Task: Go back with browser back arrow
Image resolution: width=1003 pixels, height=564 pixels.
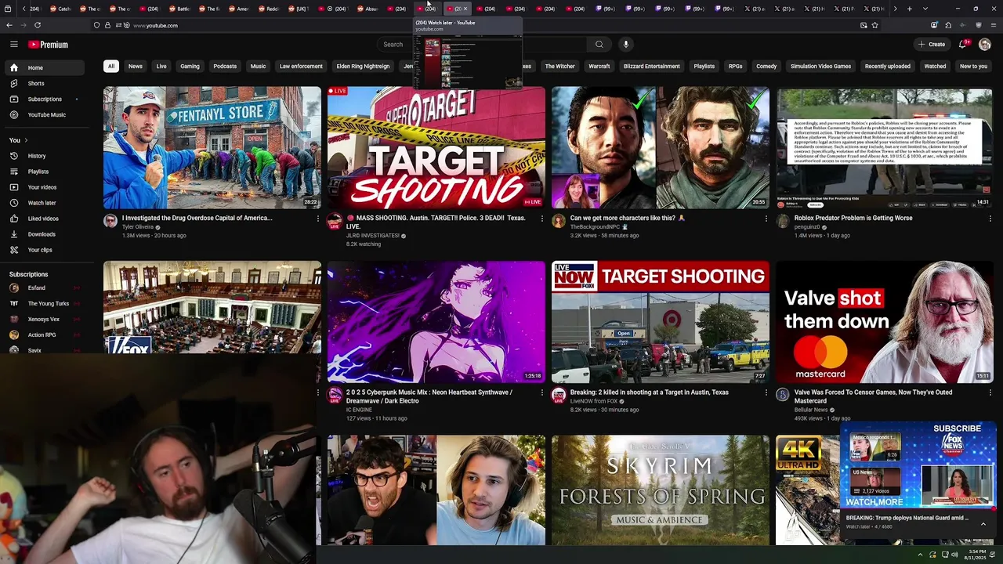Action: pos(9,25)
